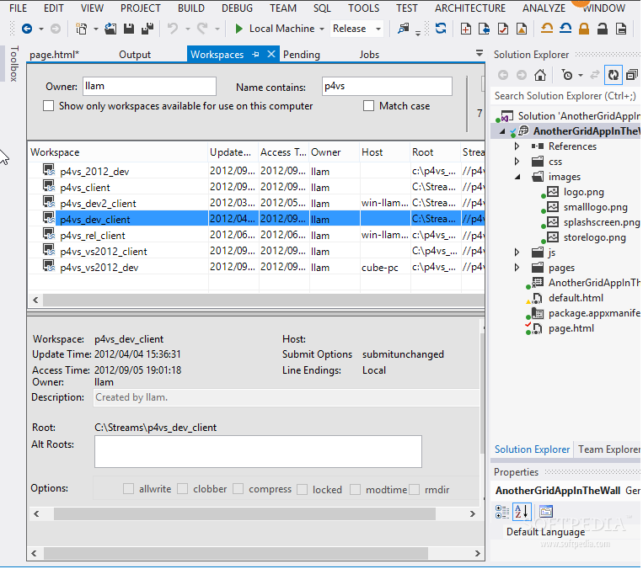Click the Save All toolbar icon
Screen dimensions: 643x569
[x=148, y=29]
